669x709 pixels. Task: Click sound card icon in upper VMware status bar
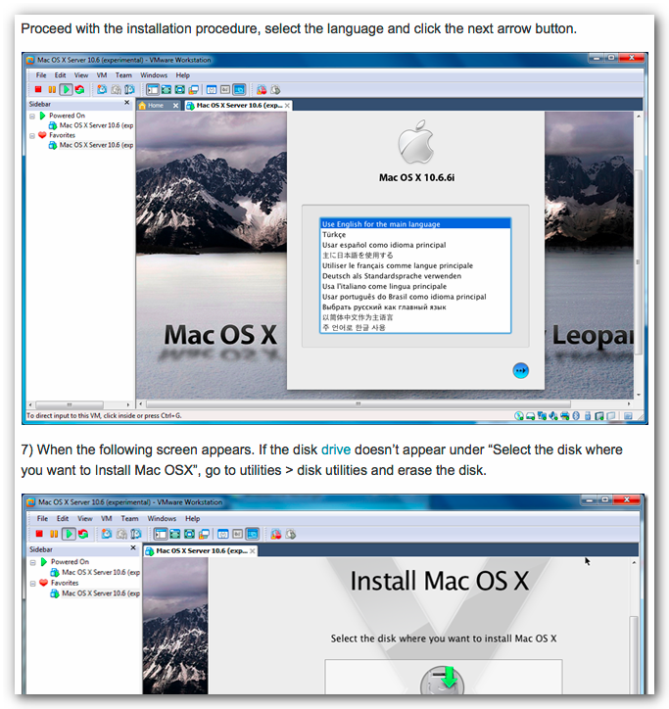coord(552,415)
